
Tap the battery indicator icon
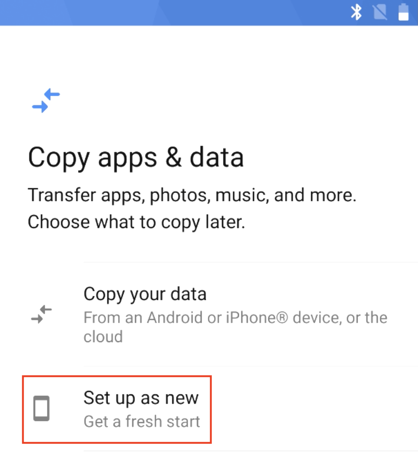404,12
